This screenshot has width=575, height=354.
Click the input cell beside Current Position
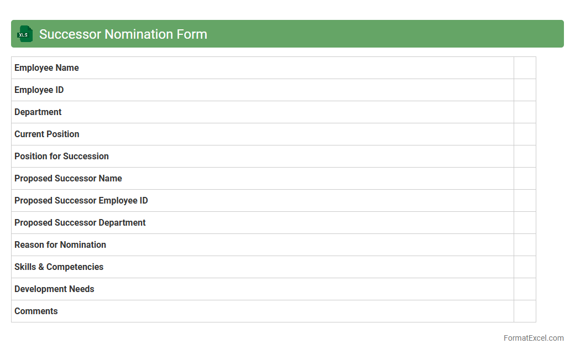524,134
